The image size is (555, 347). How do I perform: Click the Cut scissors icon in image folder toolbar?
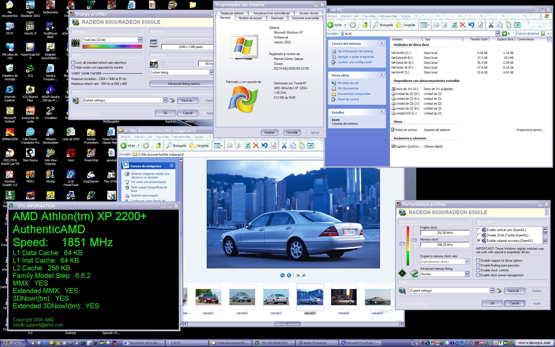pyautogui.click(x=284, y=146)
